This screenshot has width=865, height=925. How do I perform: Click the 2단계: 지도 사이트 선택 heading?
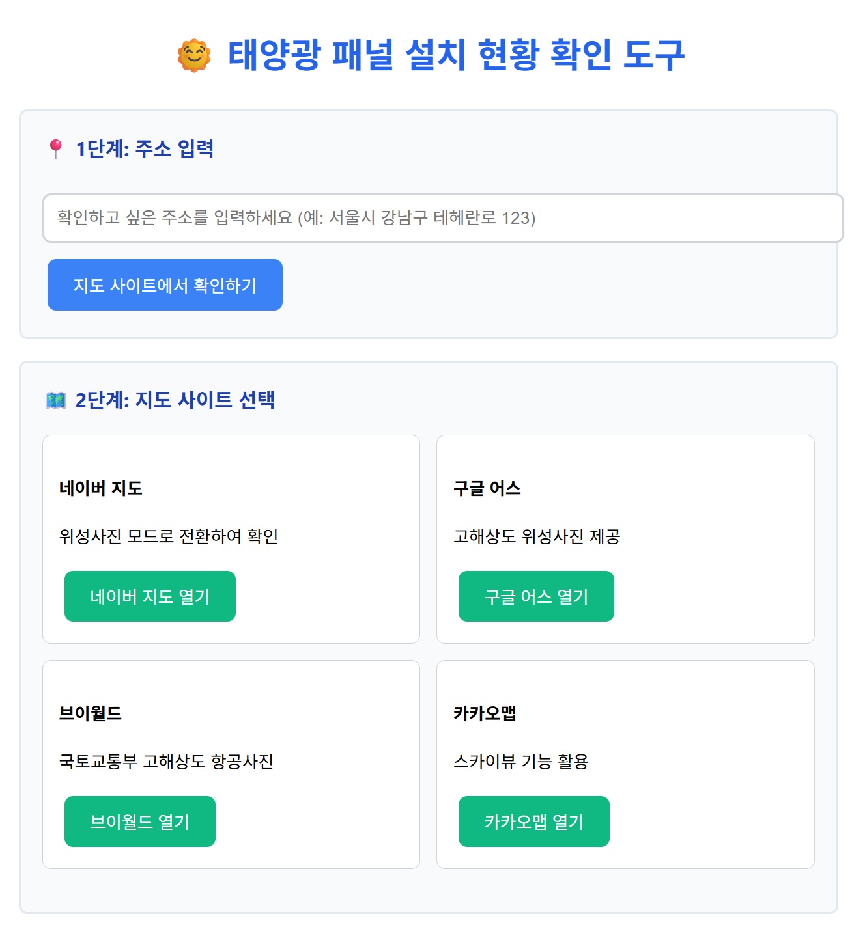tap(175, 400)
